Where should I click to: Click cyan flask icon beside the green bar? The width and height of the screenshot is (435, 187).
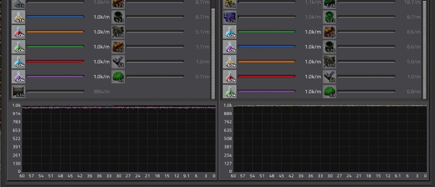(230, 32)
